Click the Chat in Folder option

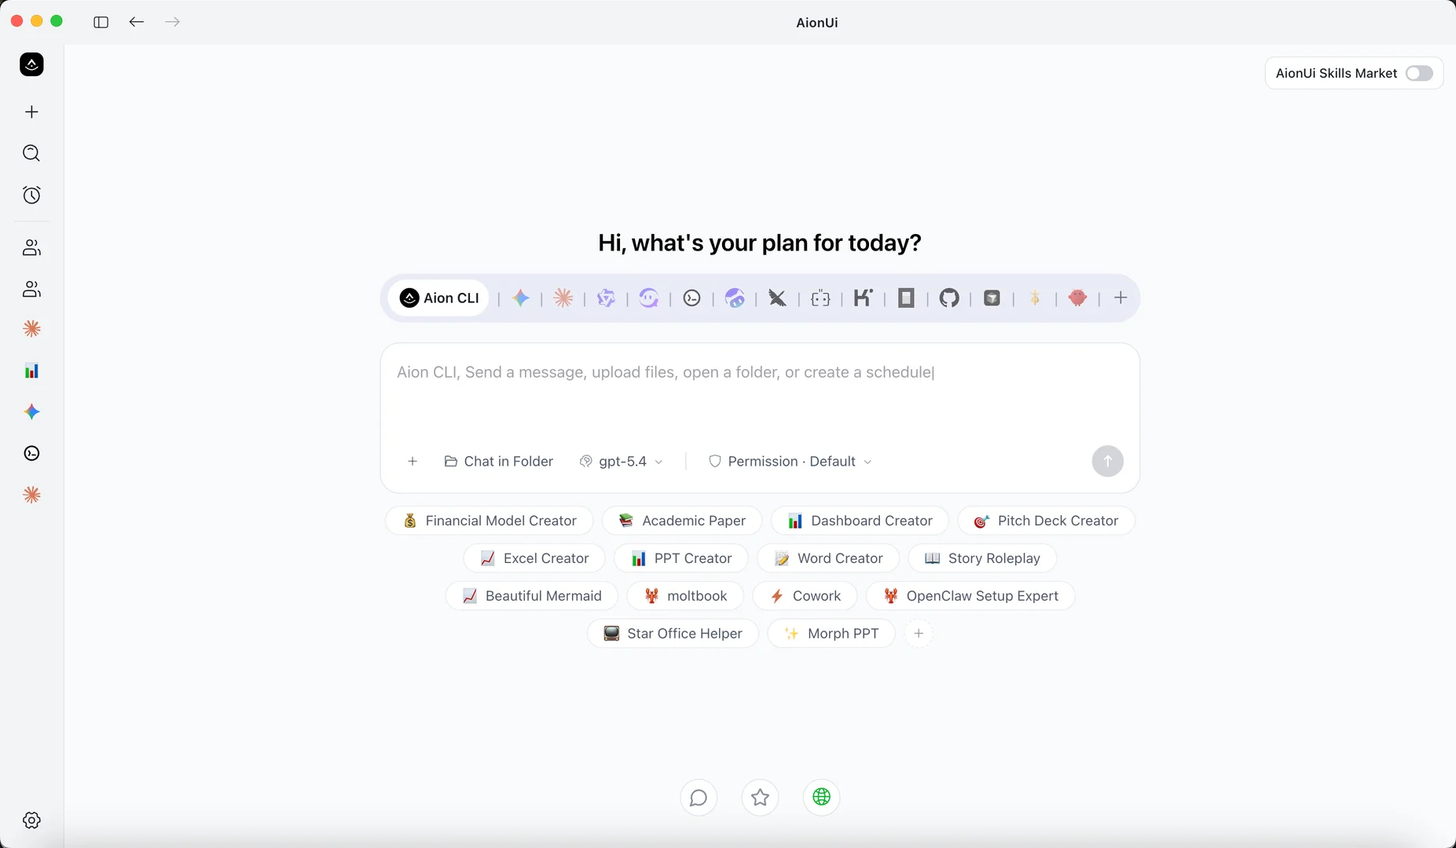(499, 462)
